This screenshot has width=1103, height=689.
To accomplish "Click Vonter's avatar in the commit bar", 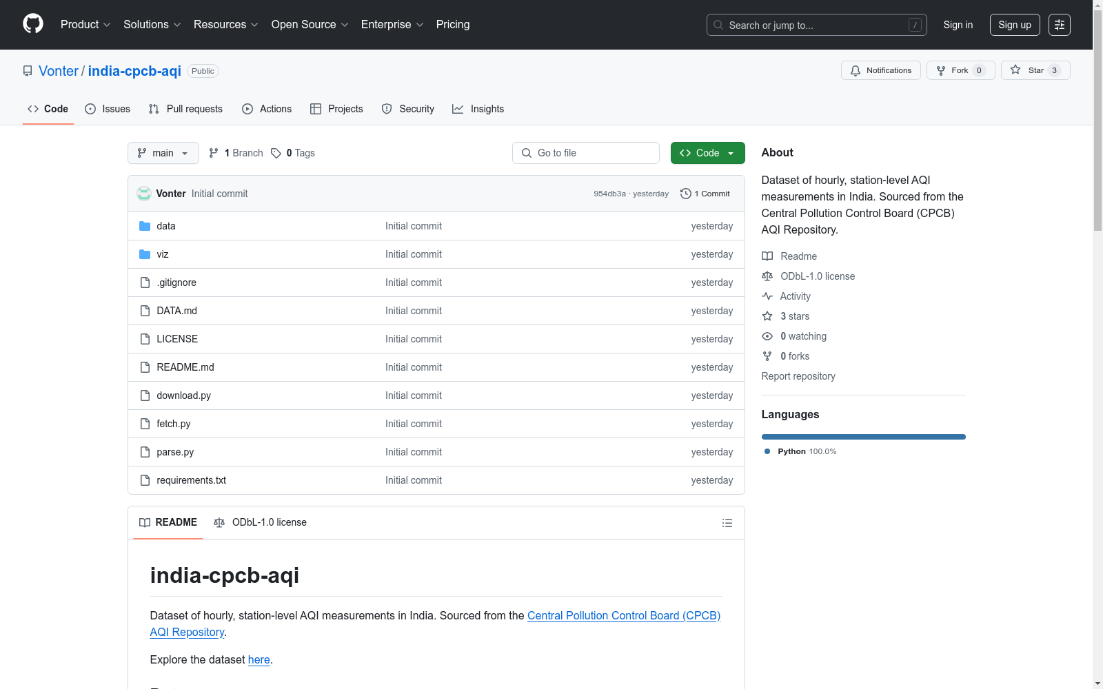I will pyautogui.click(x=144, y=194).
